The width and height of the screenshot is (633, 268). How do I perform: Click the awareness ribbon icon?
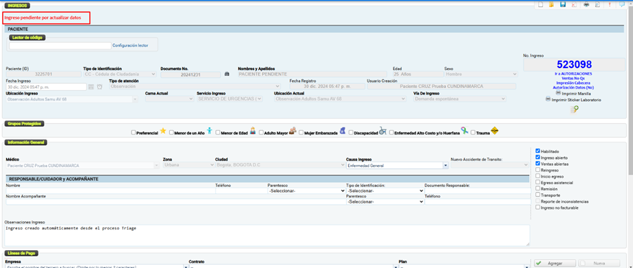click(x=464, y=131)
